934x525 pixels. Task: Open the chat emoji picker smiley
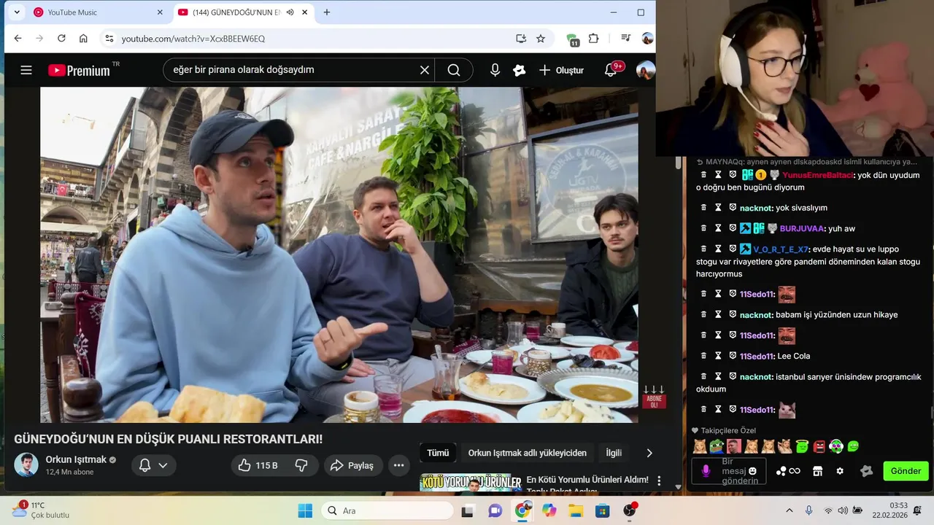752,471
